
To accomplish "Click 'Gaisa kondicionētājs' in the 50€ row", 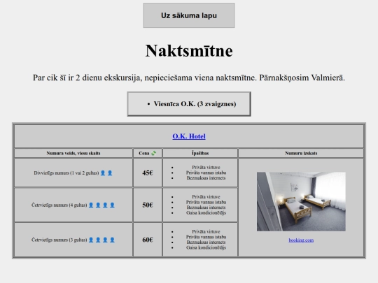I will point(206,212).
